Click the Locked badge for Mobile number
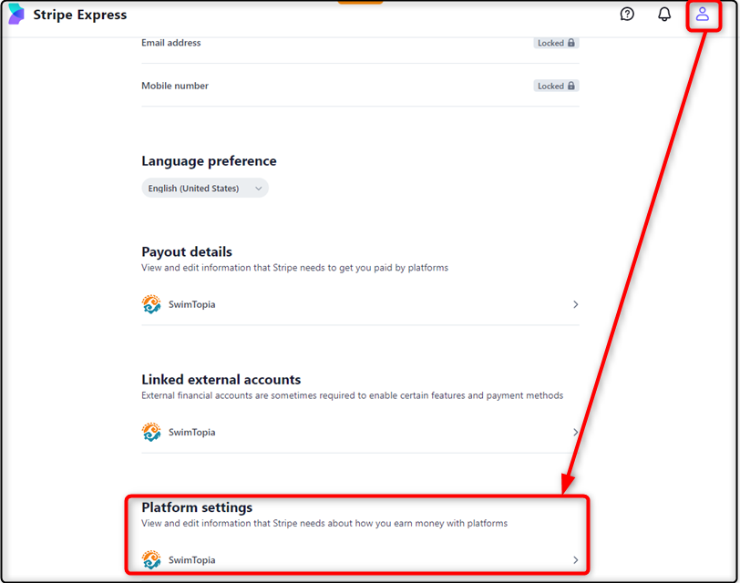This screenshot has height=583, width=740. (x=557, y=86)
